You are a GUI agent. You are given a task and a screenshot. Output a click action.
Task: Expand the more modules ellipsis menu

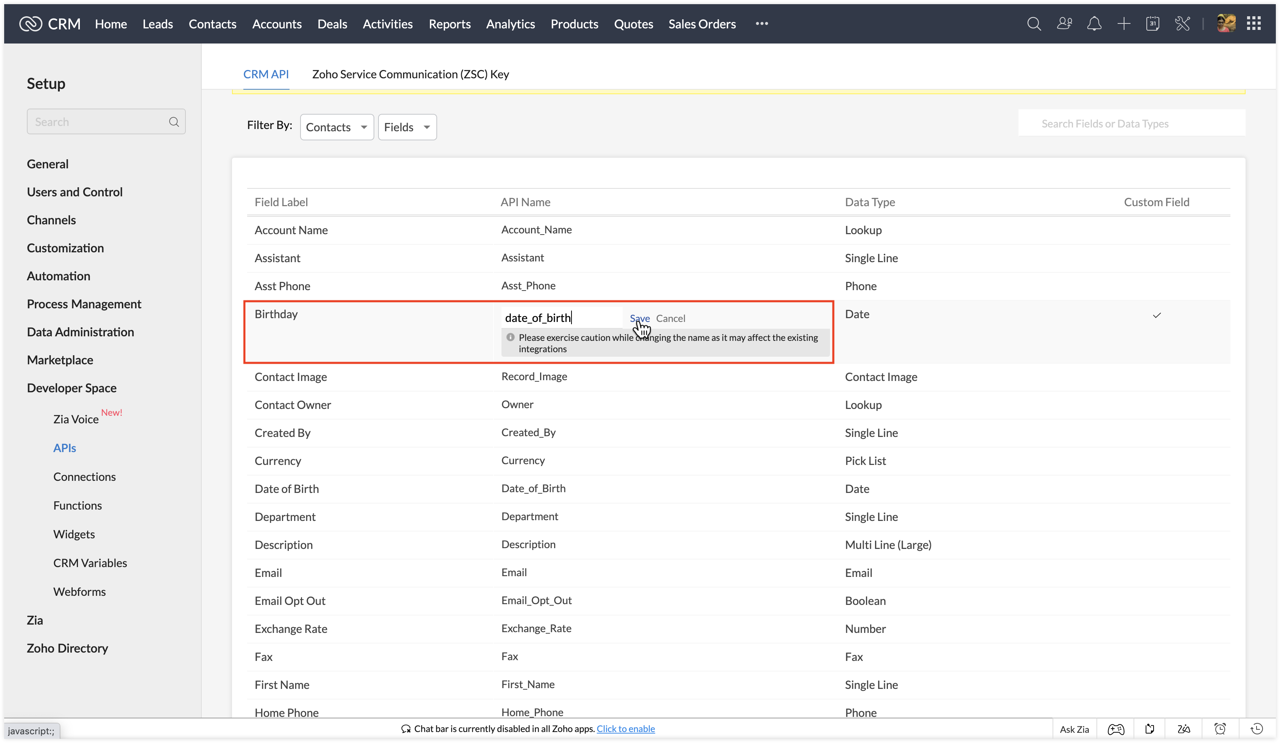(761, 24)
